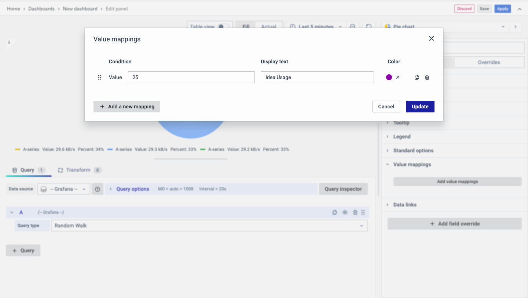Expand the Legend section

402,137
